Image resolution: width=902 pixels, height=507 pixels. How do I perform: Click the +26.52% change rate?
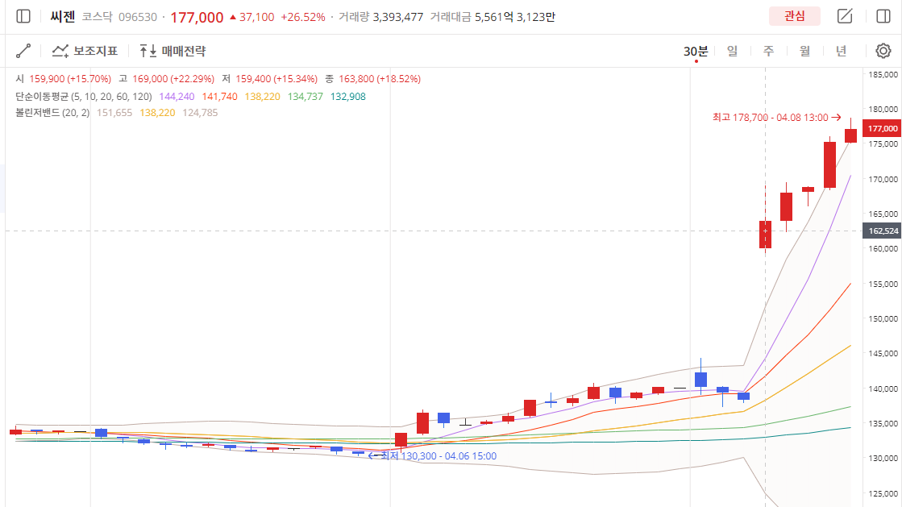pos(303,17)
